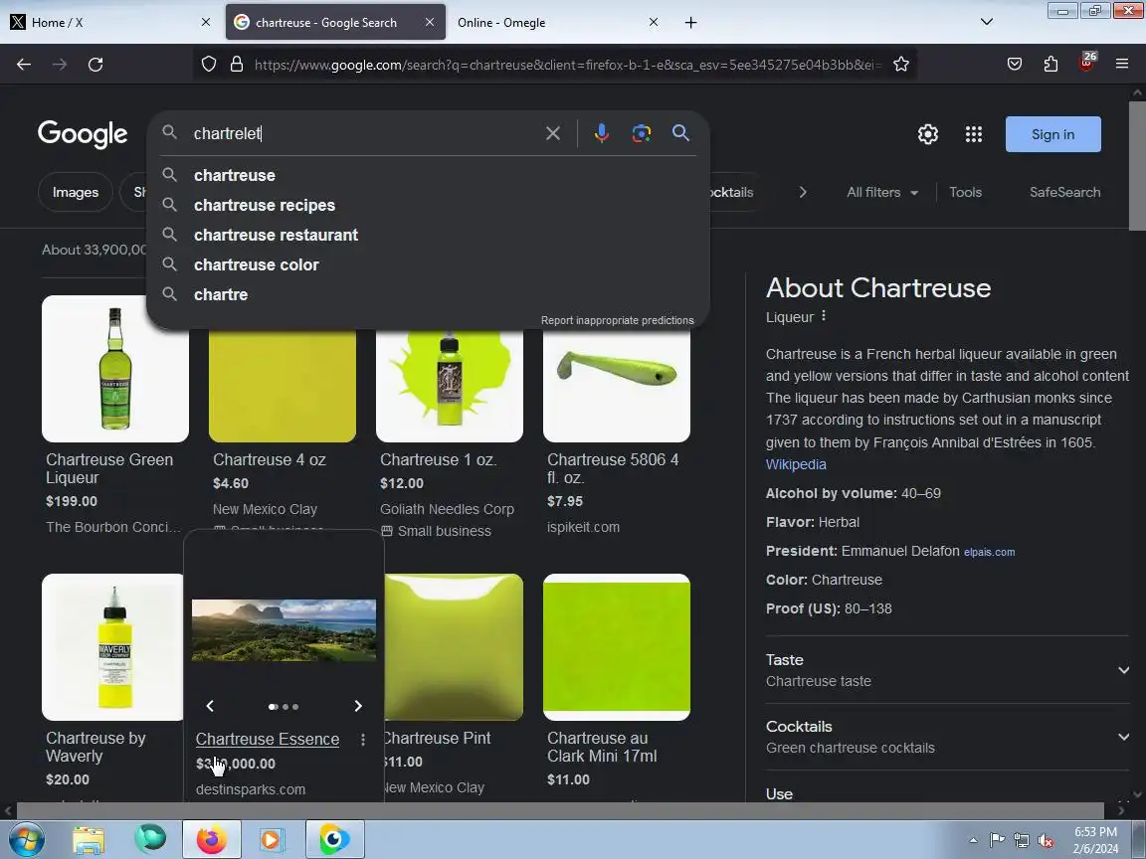Open the SafeSearch setting

[x=1064, y=192]
